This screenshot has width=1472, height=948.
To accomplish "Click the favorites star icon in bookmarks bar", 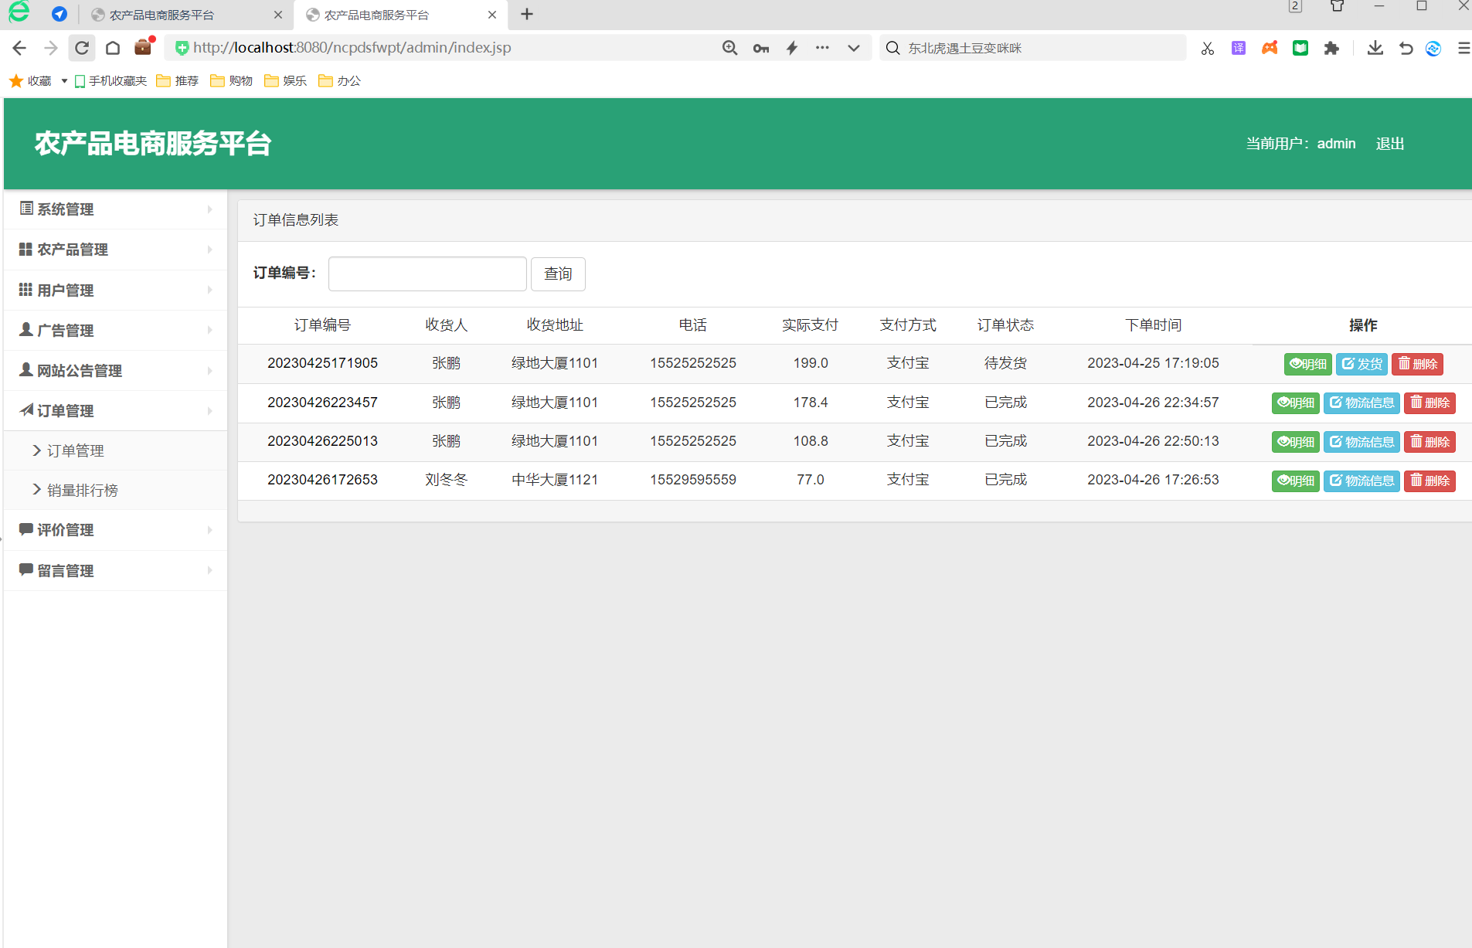I will coord(16,81).
